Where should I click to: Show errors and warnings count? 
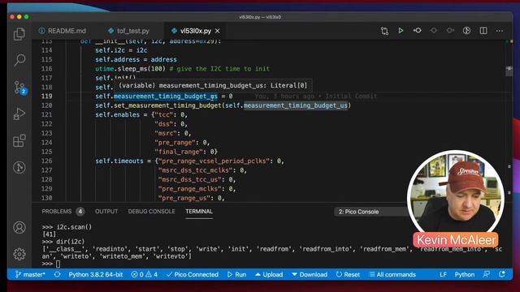click(145, 274)
